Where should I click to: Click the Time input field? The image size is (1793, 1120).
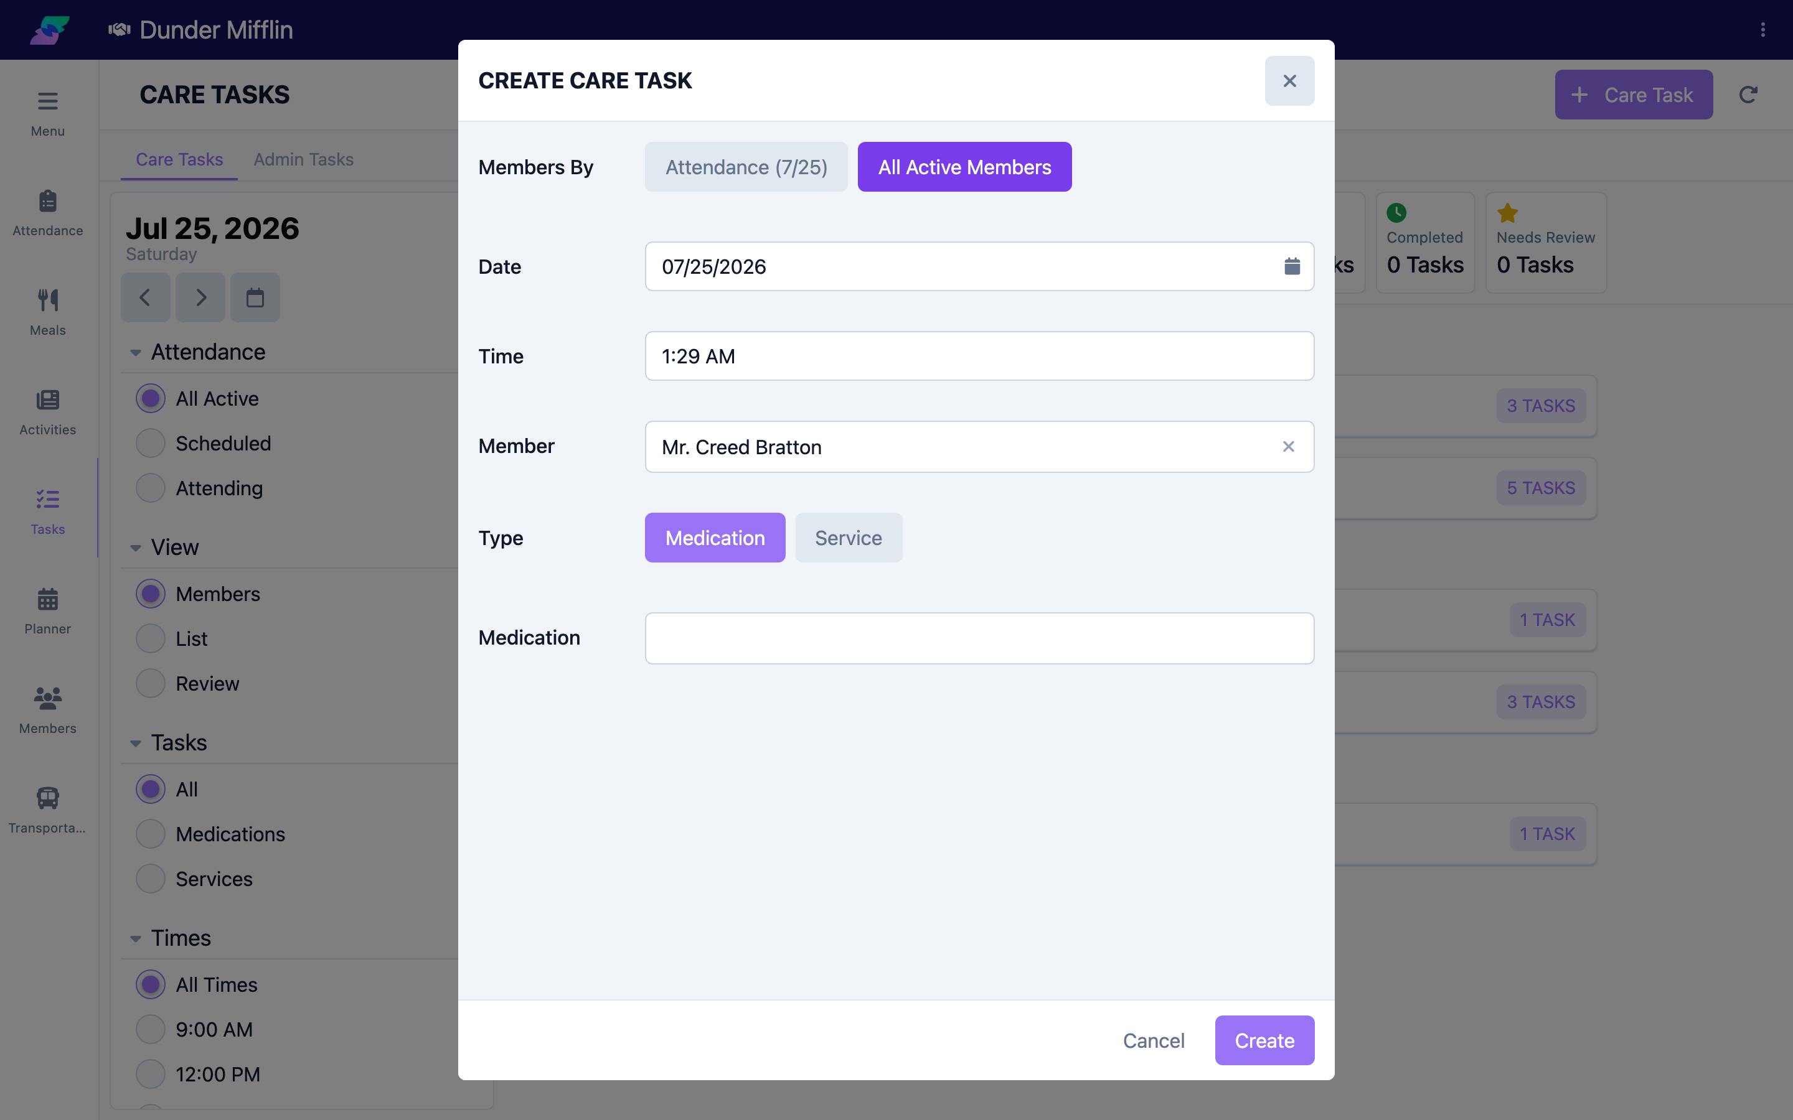click(979, 357)
